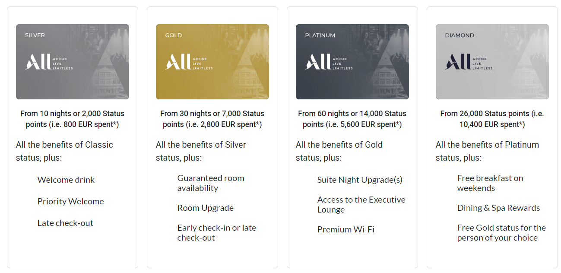Choose the Late check-out benefit under Silver
Image resolution: width=561 pixels, height=273 pixels.
coord(65,223)
